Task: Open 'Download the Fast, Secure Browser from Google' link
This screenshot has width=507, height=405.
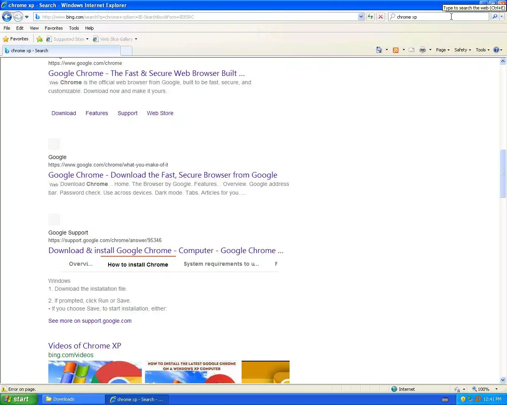Action: (x=163, y=175)
